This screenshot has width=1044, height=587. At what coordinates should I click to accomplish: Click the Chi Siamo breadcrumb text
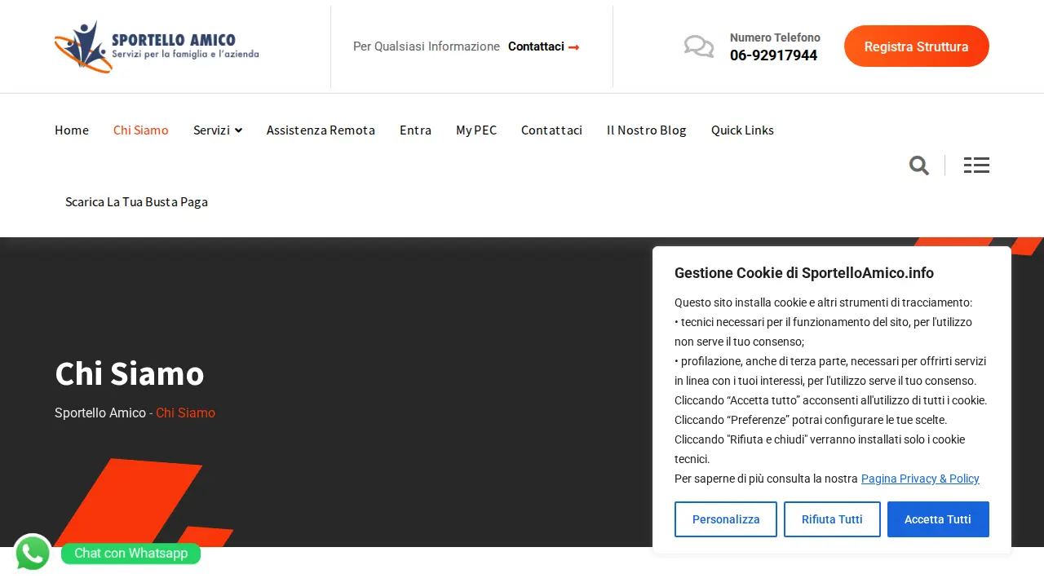[185, 413]
